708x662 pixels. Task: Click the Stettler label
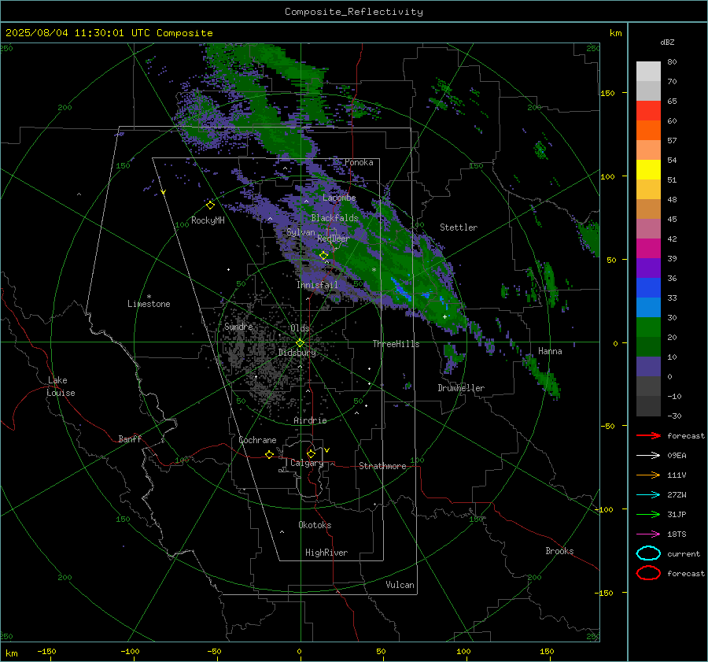coord(459,227)
